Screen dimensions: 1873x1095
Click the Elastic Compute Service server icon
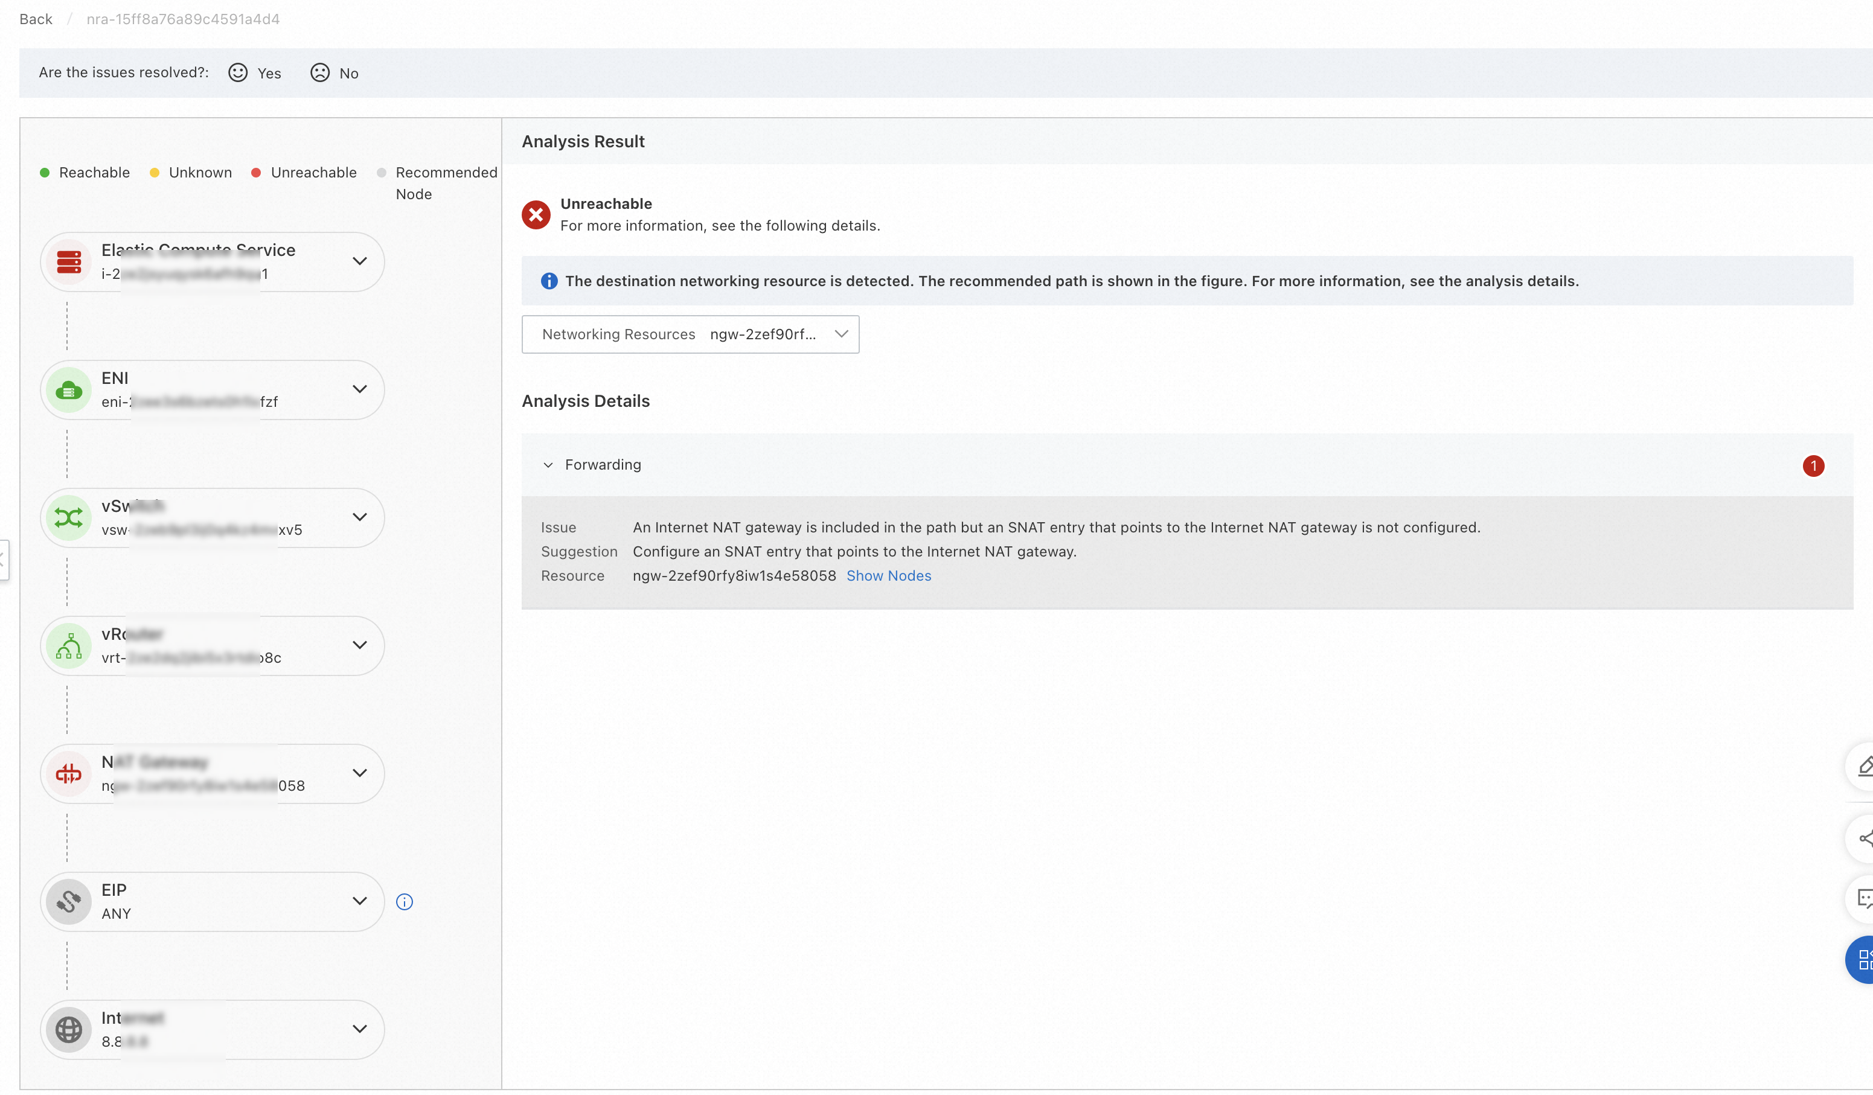pos(69,262)
